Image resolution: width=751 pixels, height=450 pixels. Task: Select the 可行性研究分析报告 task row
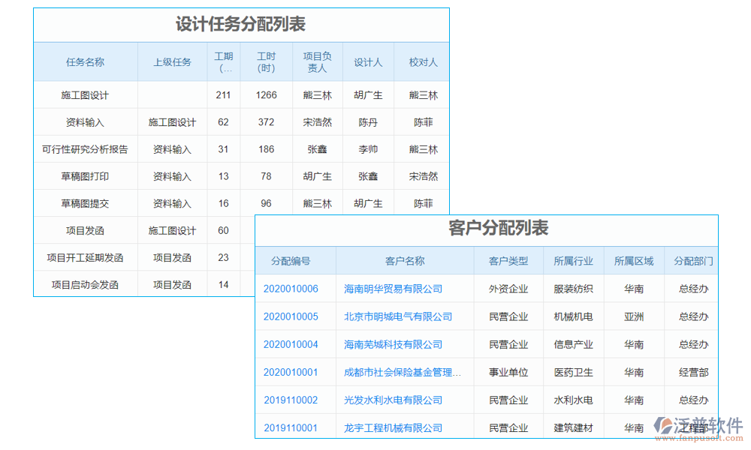84,149
